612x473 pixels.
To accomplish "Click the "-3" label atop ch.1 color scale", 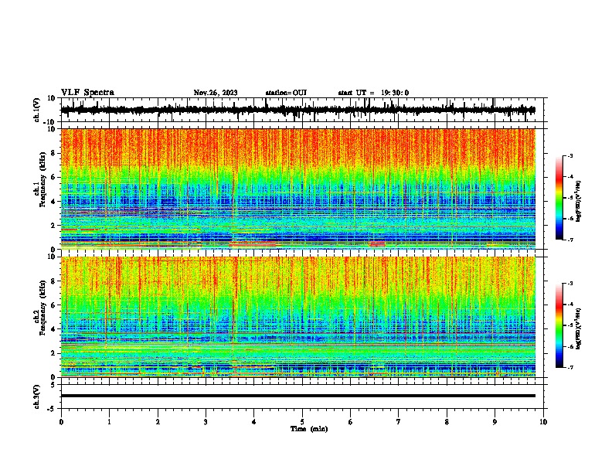I will pyautogui.click(x=569, y=156).
